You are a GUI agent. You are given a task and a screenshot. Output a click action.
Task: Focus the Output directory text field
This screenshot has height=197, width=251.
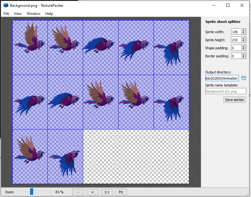pos(222,78)
